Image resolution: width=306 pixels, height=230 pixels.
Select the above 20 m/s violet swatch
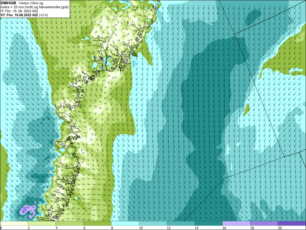pos(292,223)
